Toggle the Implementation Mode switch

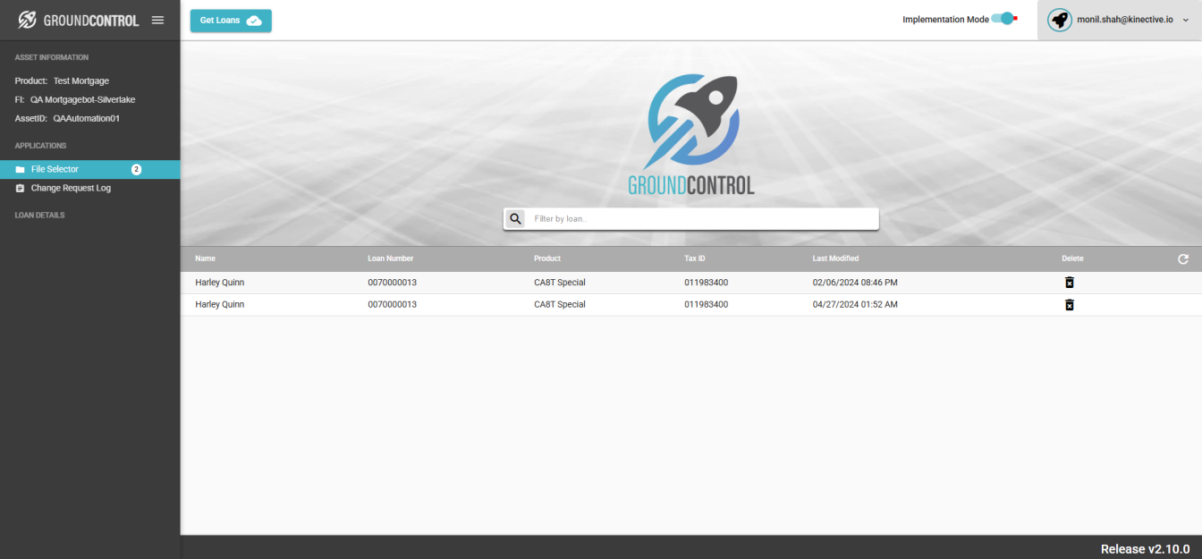[x=1004, y=19]
